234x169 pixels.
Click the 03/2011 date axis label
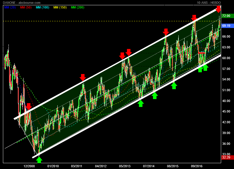click(77, 166)
